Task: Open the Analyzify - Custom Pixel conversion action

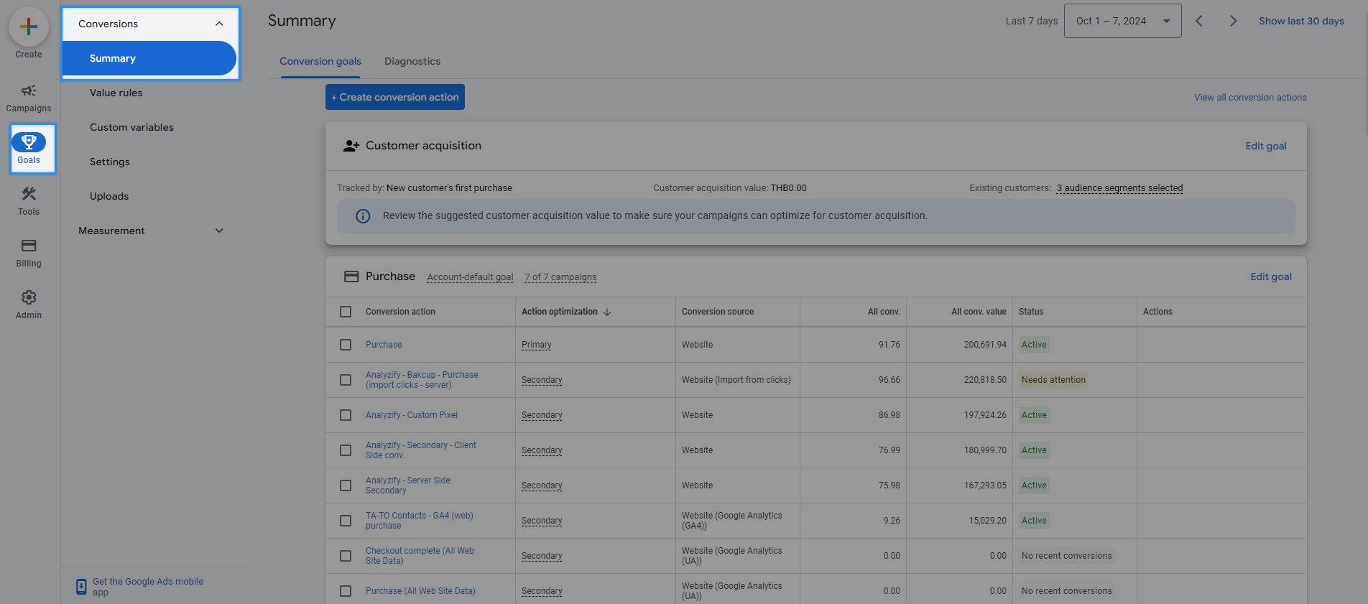Action: click(412, 415)
